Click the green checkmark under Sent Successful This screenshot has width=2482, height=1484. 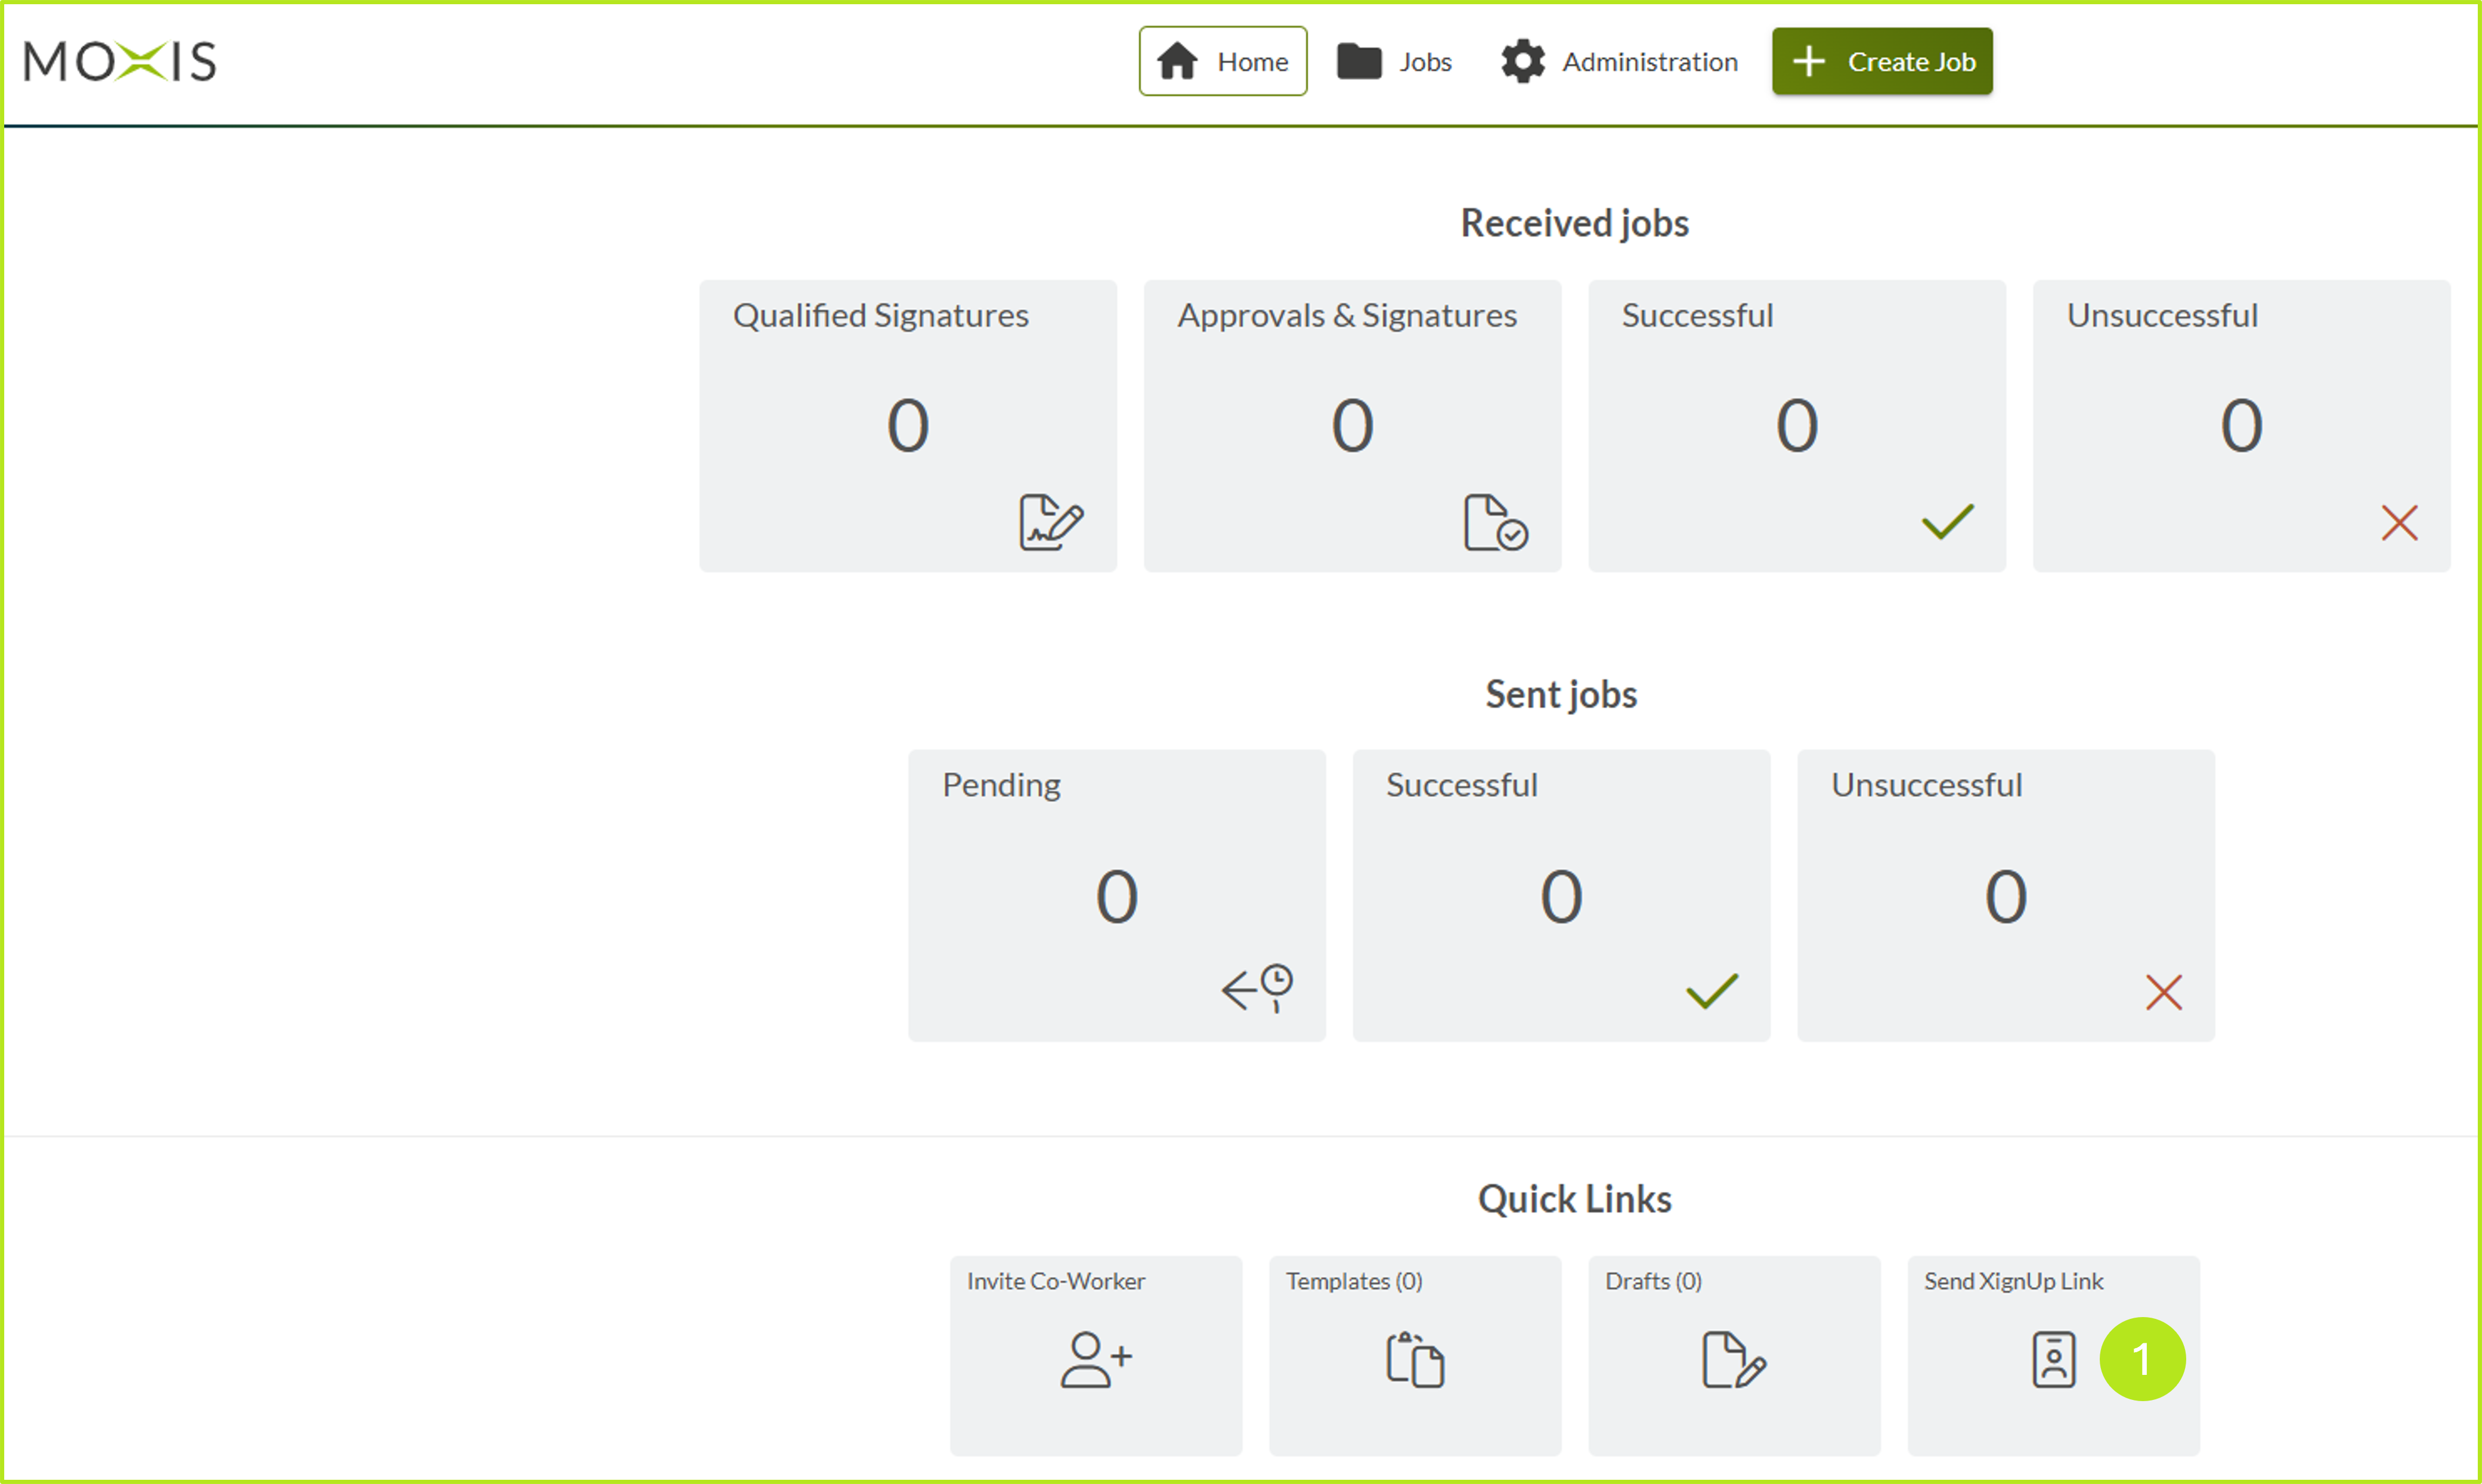[x=1711, y=991]
